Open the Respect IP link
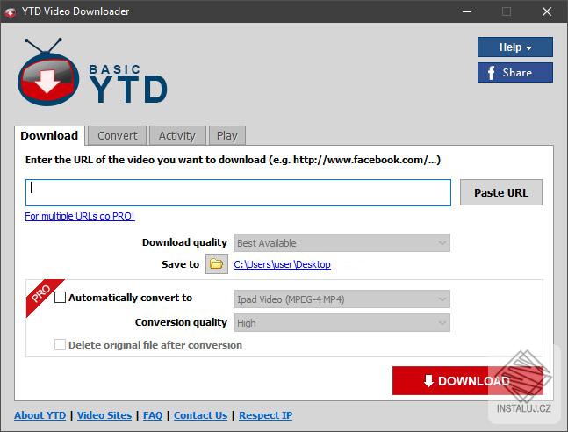This screenshot has width=568, height=432. [x=265, y=415]
